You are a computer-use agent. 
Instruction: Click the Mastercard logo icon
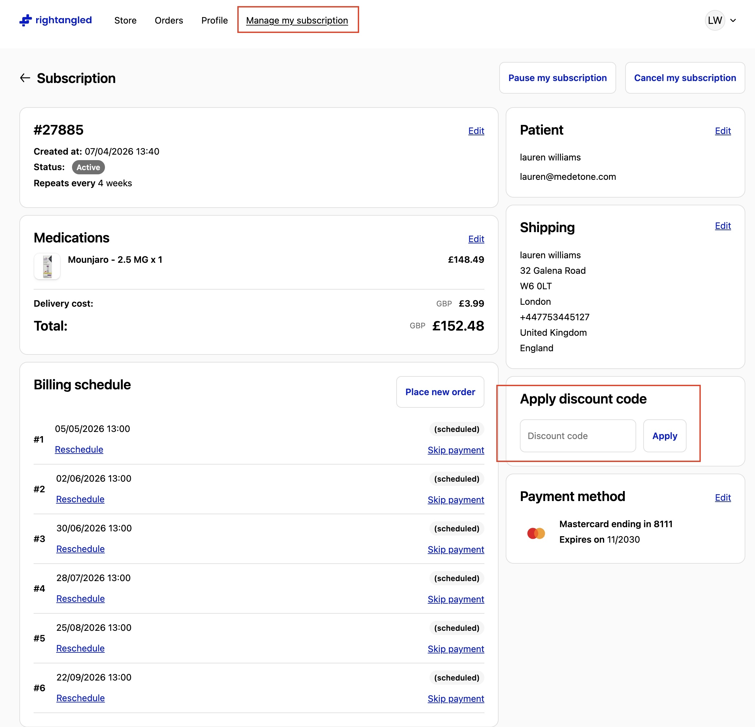point(536,533)
